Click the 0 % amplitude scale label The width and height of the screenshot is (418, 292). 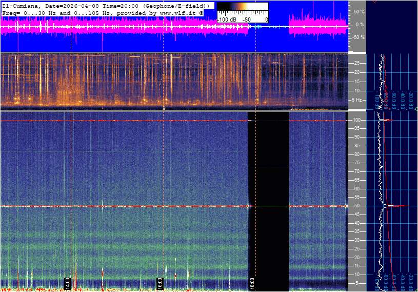(360, 24)
